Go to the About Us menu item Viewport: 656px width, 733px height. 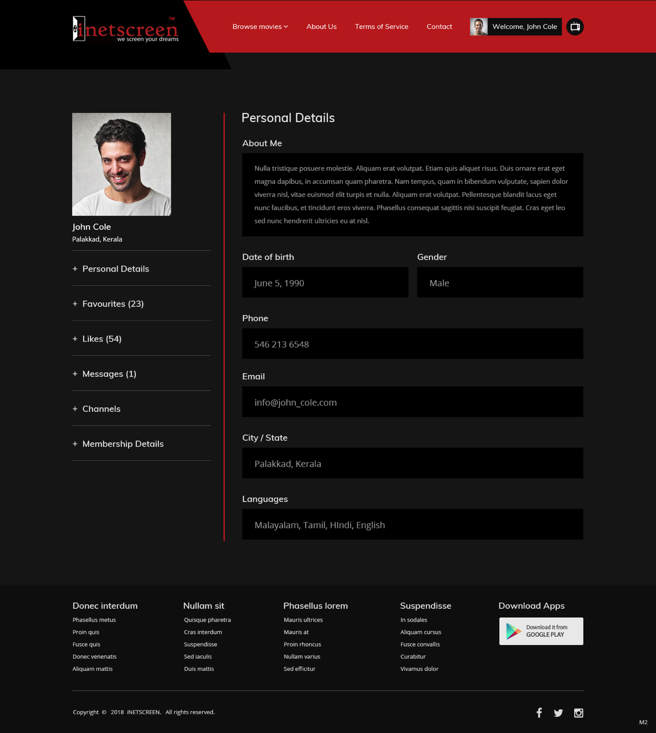321,26
